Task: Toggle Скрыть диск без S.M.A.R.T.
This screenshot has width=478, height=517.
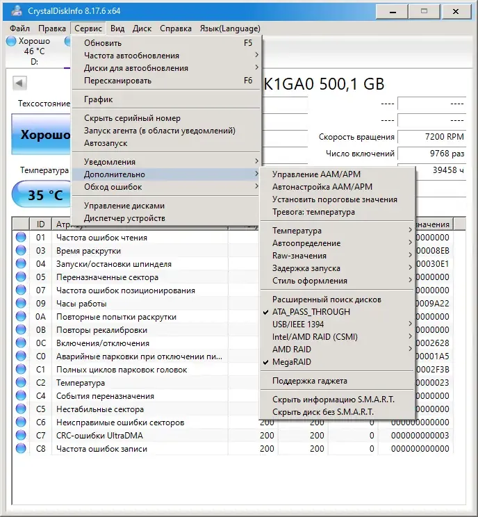Action: coord(337,412)
